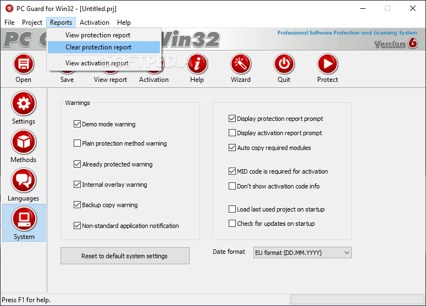Open the Help menu

124,23
